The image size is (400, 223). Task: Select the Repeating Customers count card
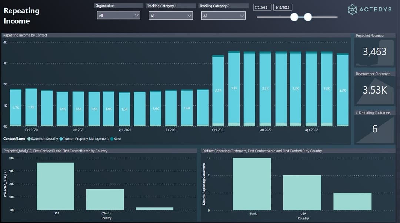pyautogui.click(x=374, y=129)
